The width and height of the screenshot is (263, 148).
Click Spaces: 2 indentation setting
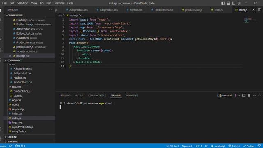click(187, 146)
